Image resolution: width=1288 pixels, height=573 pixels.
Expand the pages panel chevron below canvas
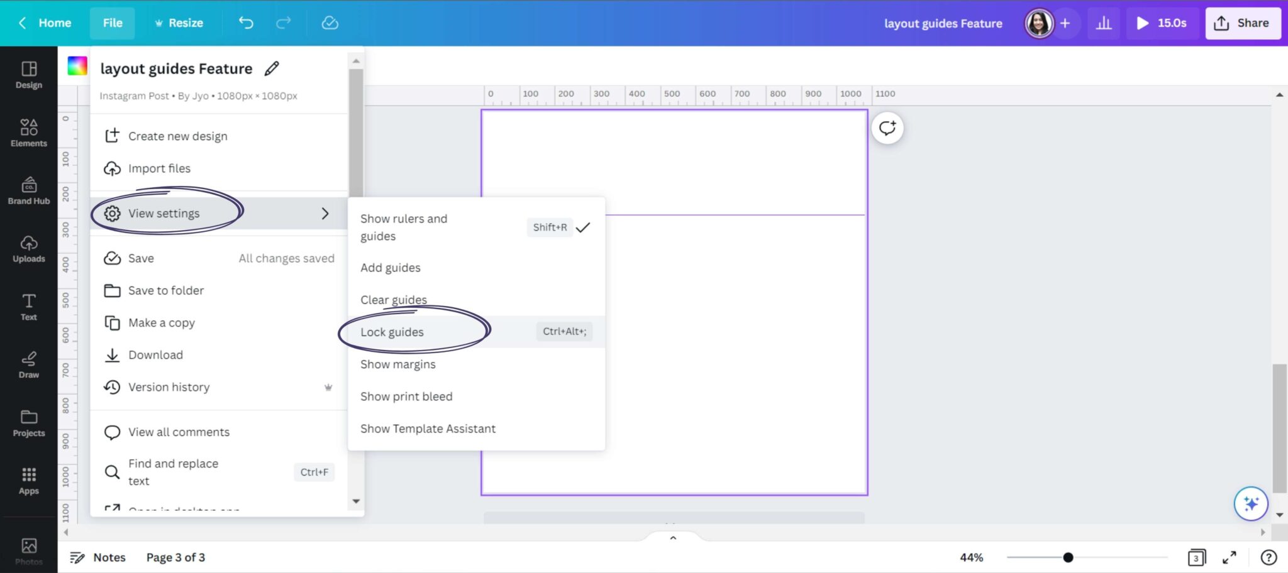tap(673, 538)
